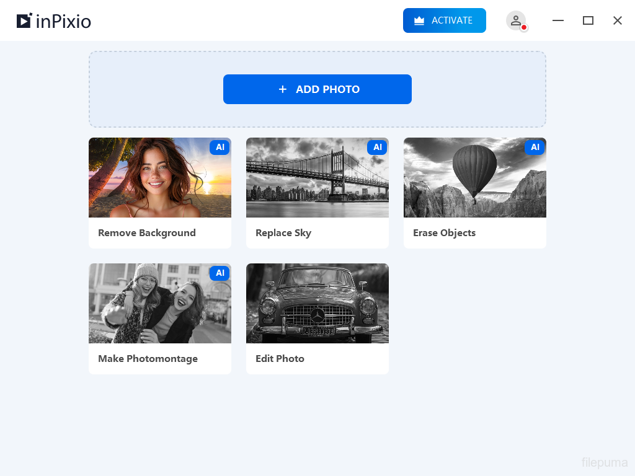Maximize the inPixio window
The width and height of the screenshot is (635, 476).
click(588, 20)
